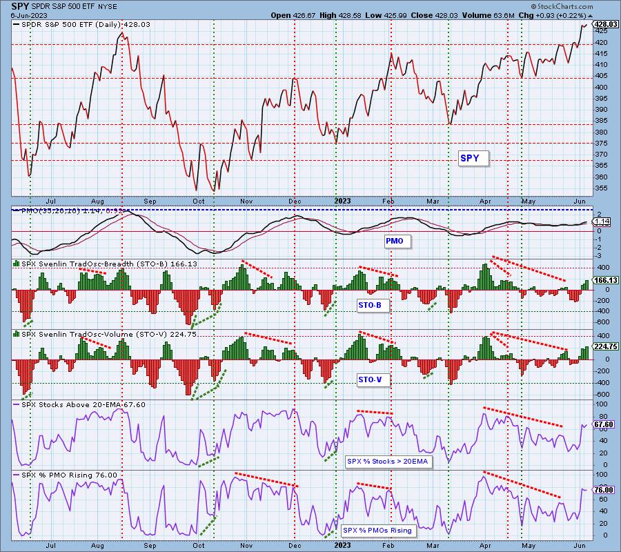Click the STO-B legend bar icon

pos(17,264)
